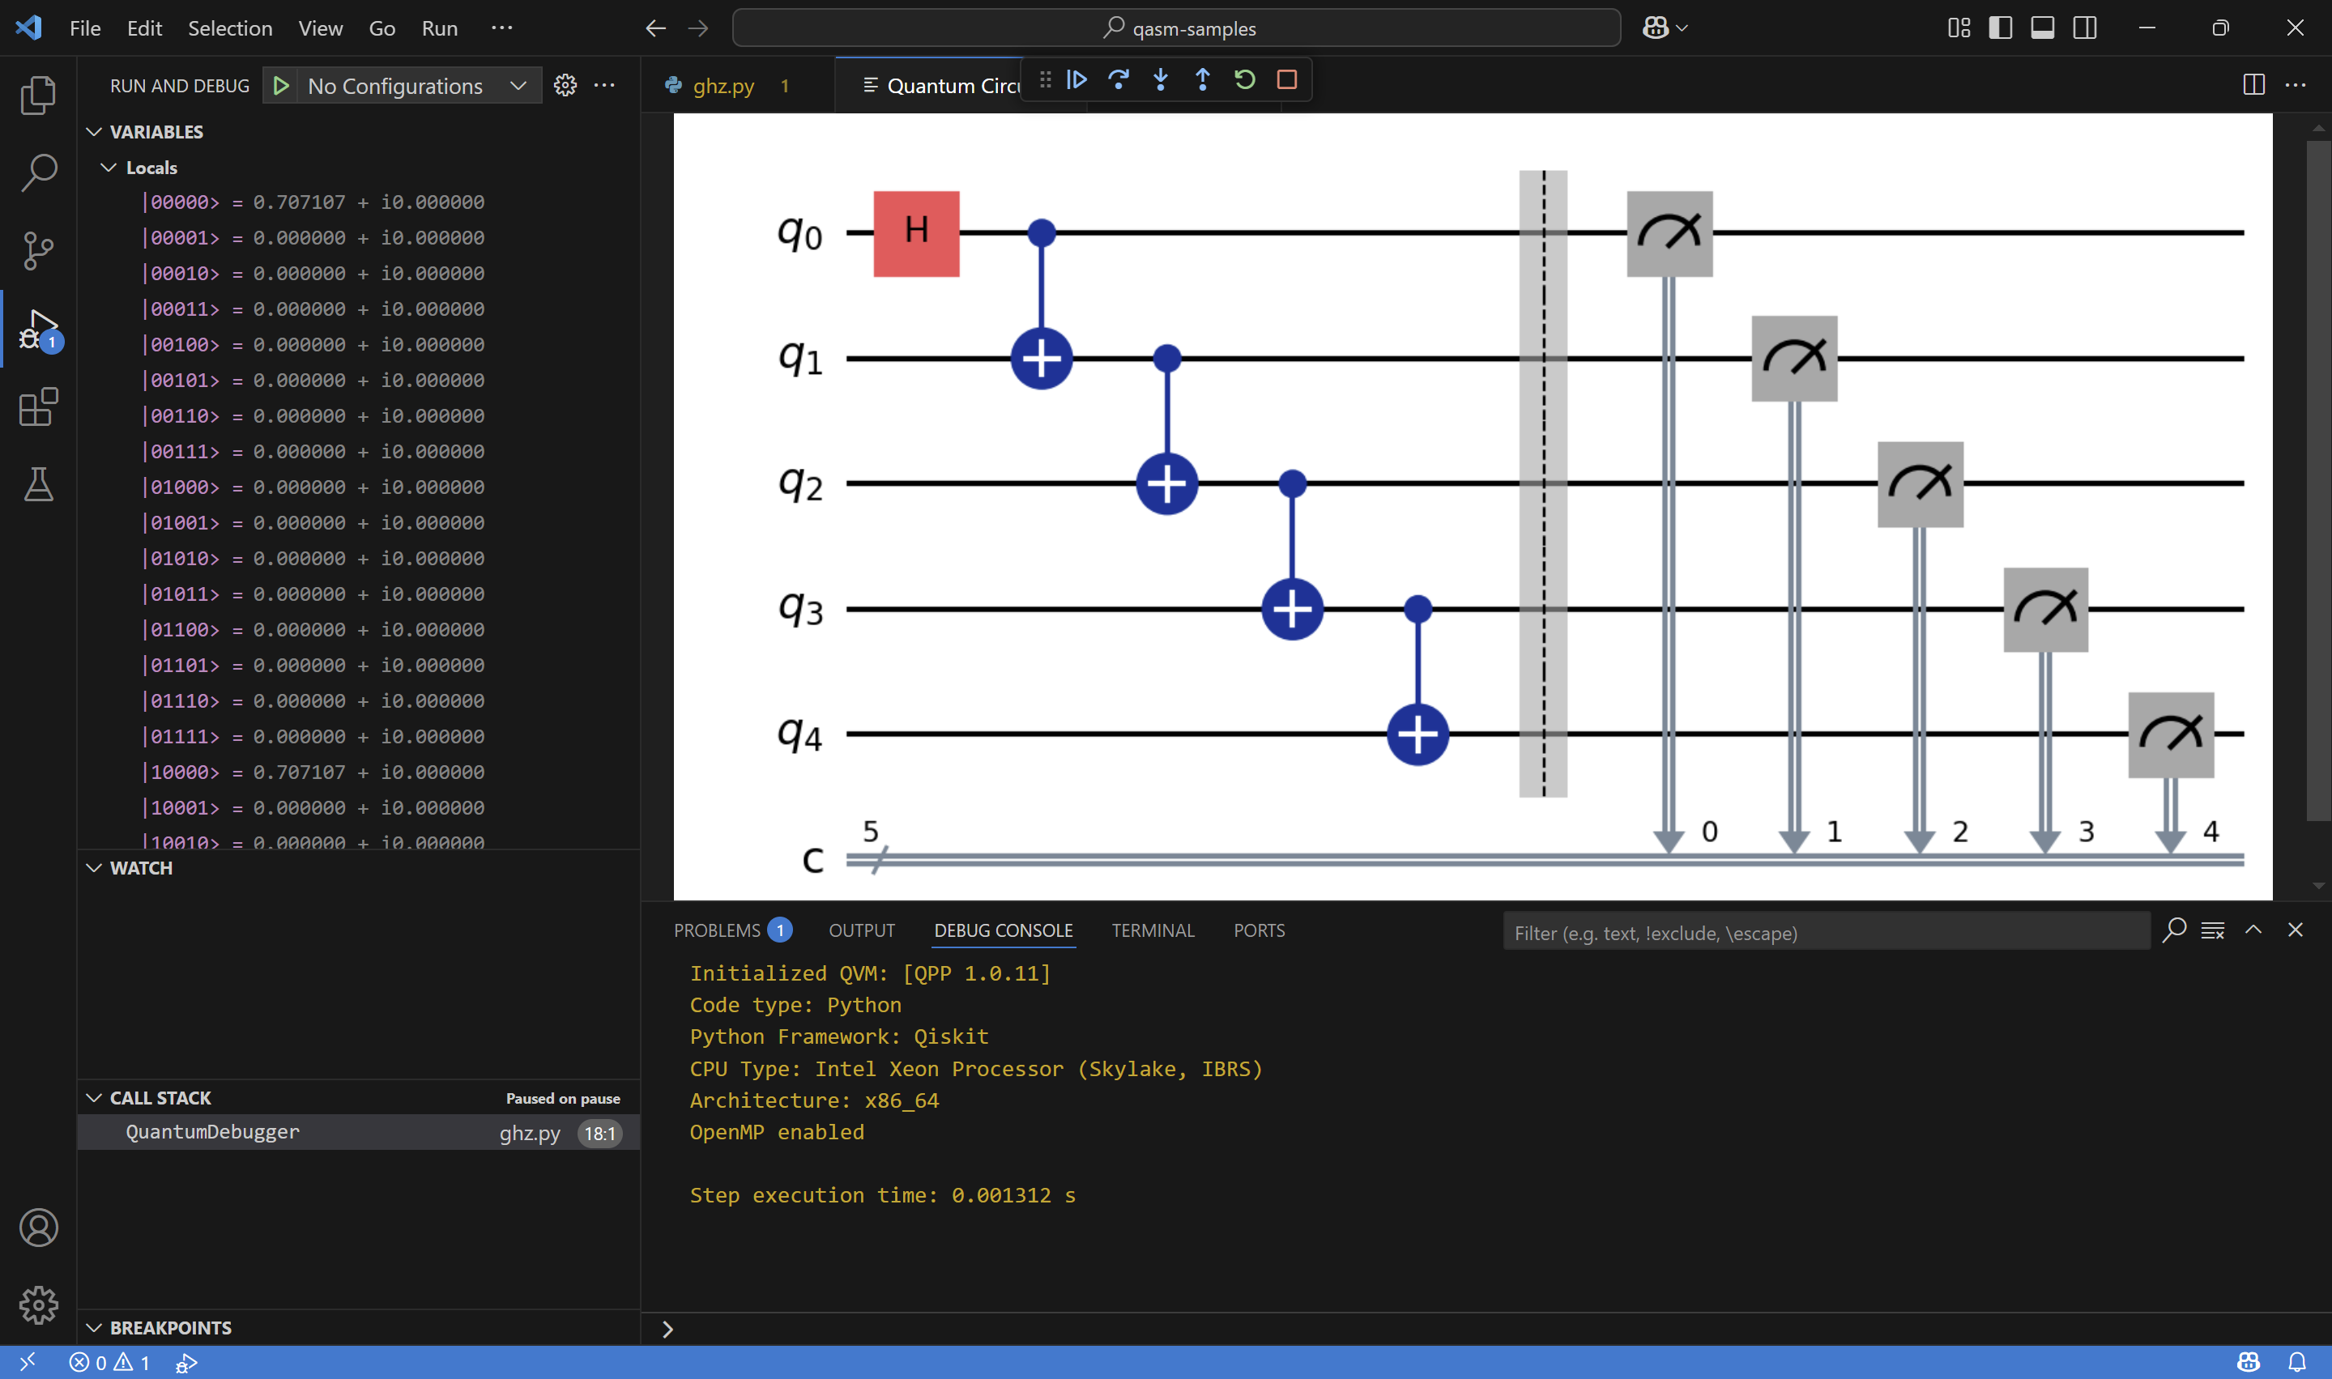Image resolution: width=2332 pixels, height=1379 pixels.
Task: Toggle the primary side bar layout
Action: (2000, 28)
